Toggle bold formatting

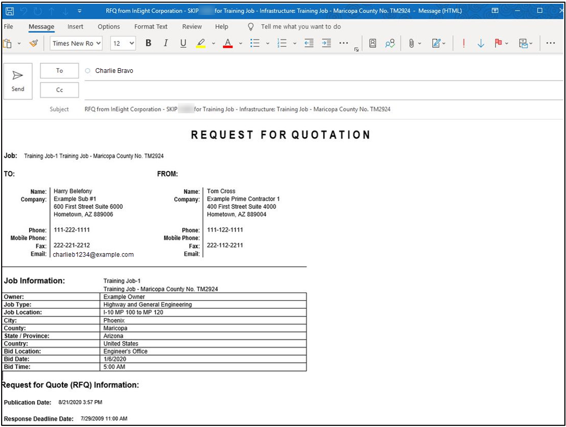(148, 43)
